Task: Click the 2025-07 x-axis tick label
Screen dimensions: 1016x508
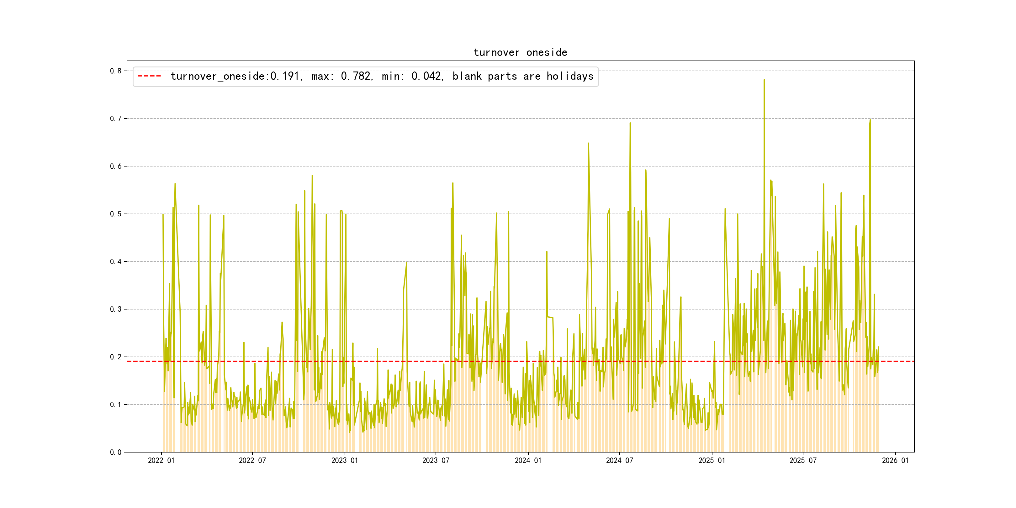Action: coord(803,460)
